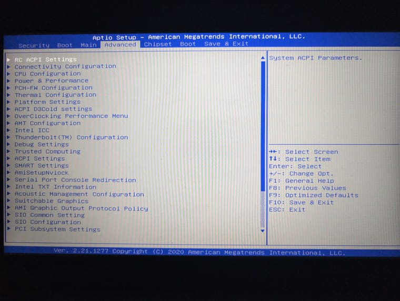Open CPU Configuration submenu
400x301 pixels.
47,74
